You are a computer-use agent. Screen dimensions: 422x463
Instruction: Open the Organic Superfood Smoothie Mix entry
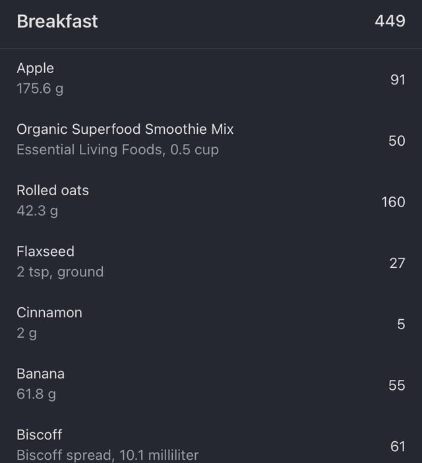pos(125,129)
